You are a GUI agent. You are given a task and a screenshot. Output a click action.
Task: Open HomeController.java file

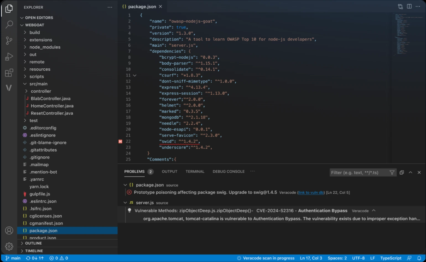52,106
